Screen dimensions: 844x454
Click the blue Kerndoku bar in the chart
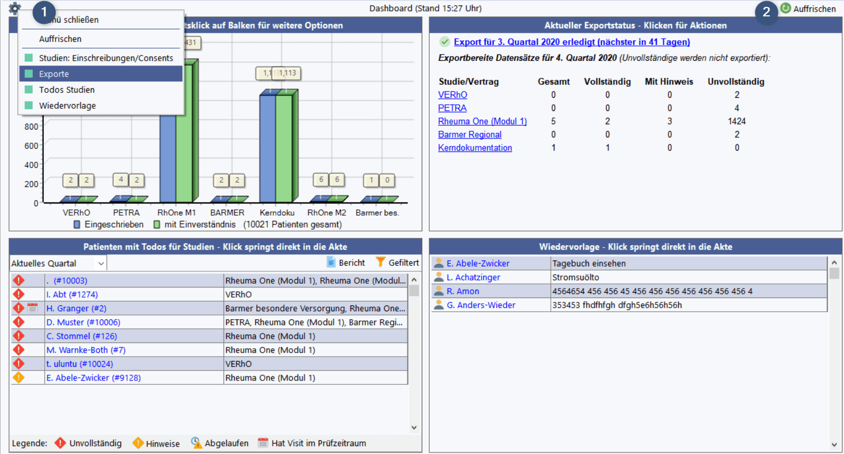(x=267, y=148)
